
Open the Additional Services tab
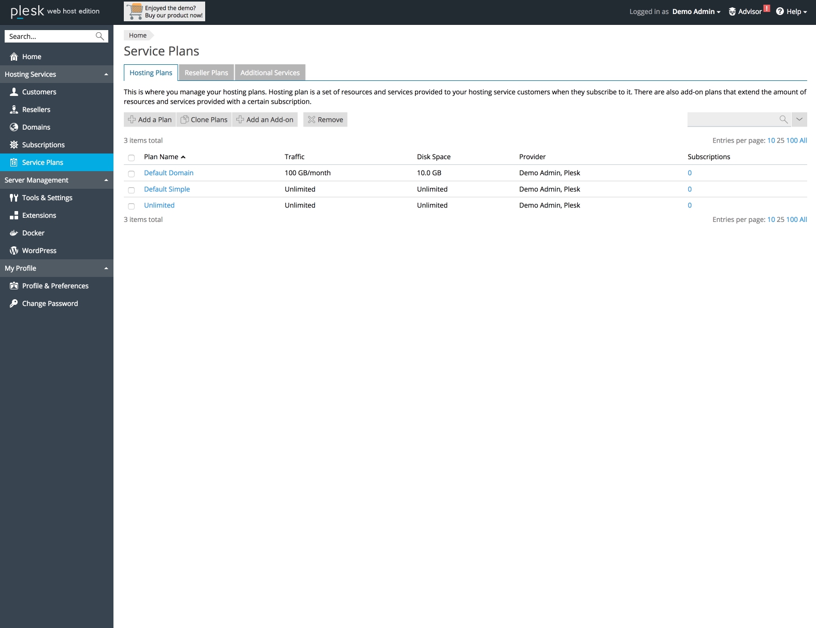point(270,73)
